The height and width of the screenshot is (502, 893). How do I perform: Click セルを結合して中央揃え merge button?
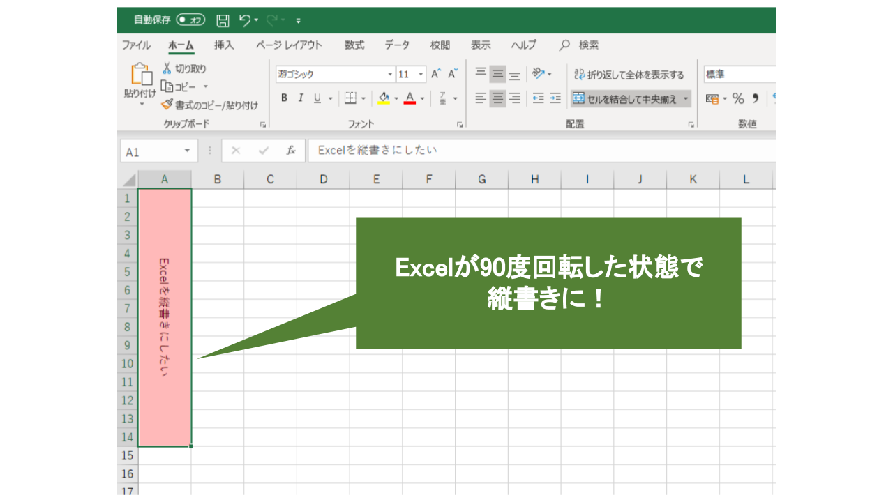point(624,99)
